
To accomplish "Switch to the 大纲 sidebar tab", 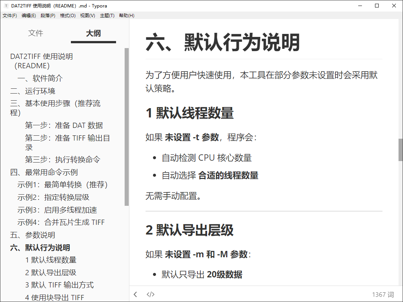I will [x=93, y=33].
